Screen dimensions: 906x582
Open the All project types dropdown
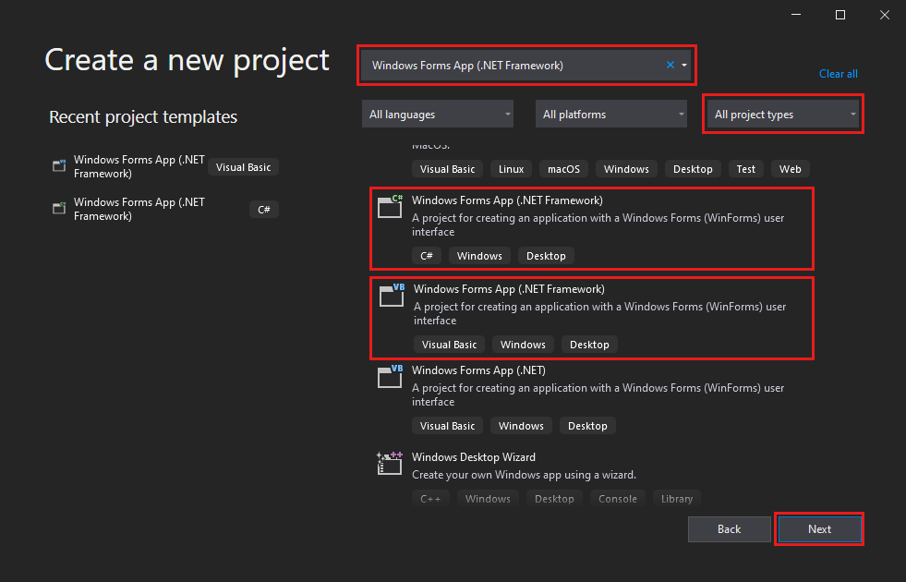click(782, 114)
